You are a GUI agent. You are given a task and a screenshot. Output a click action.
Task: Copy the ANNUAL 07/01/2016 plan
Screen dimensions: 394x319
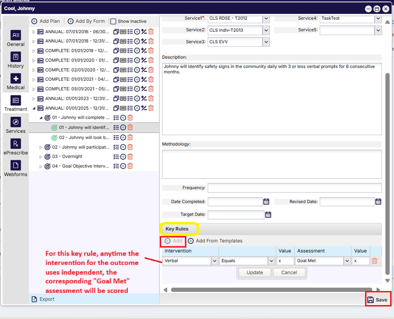click(x=116, y=32)
